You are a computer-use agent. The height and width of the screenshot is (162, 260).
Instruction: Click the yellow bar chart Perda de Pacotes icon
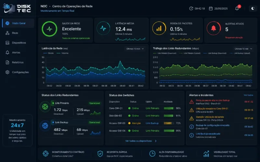click(159, 28)
